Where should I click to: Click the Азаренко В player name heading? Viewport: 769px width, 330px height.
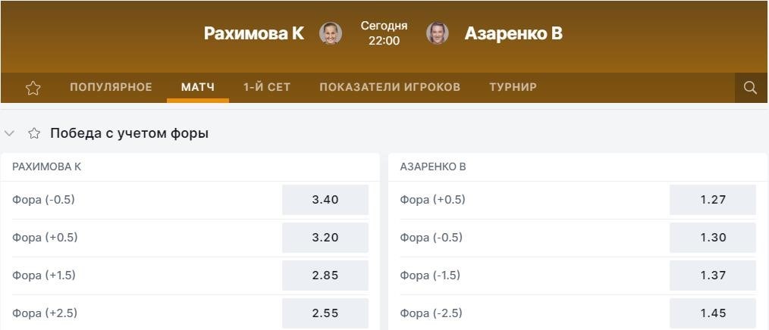pos(513,33)
